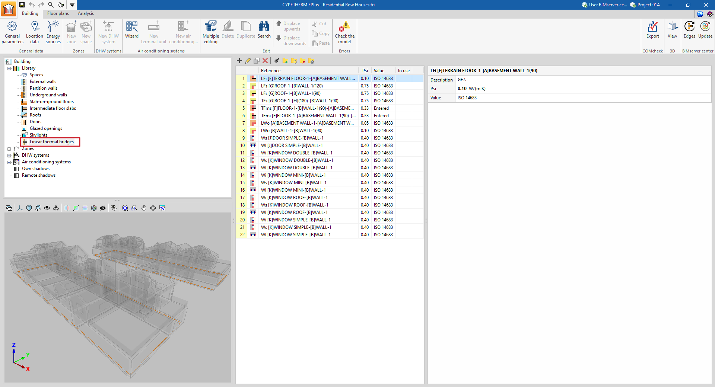Screen dimensions: 715x387
Task: Edit selected thermal bridge with pencil icon
Action: click(x=248, y=61)
